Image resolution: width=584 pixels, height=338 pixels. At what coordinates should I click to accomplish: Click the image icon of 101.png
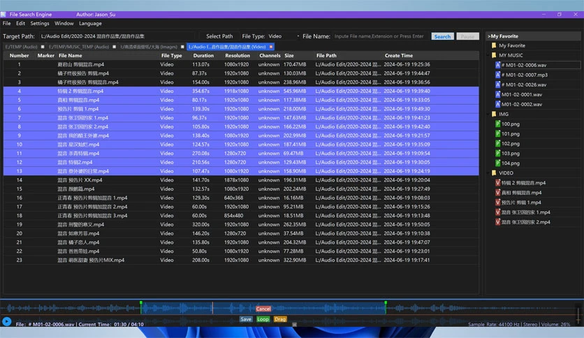tap(497, 133)
